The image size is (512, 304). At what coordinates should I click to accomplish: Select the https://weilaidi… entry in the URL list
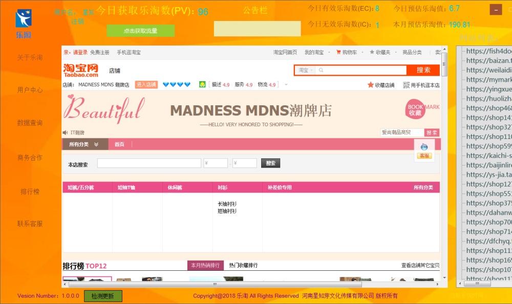[x=489, y=70]
